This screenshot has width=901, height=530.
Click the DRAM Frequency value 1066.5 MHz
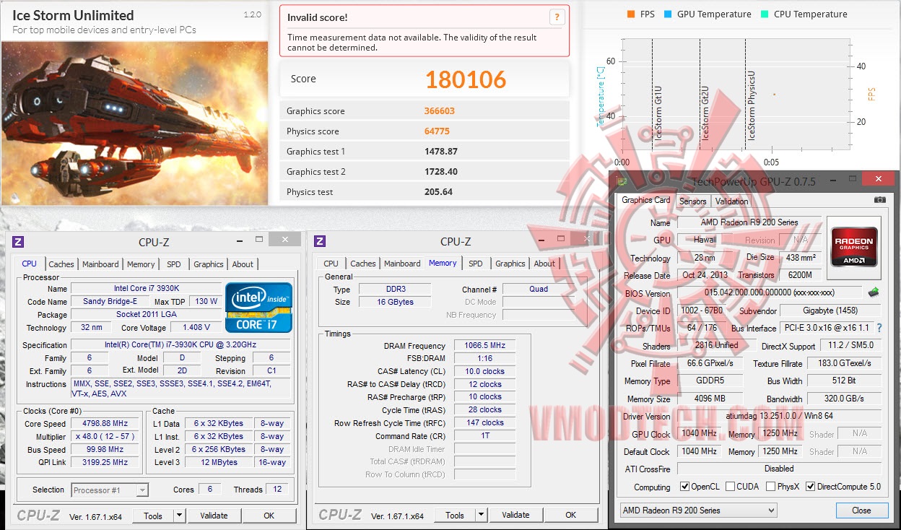tap(484, 346)
